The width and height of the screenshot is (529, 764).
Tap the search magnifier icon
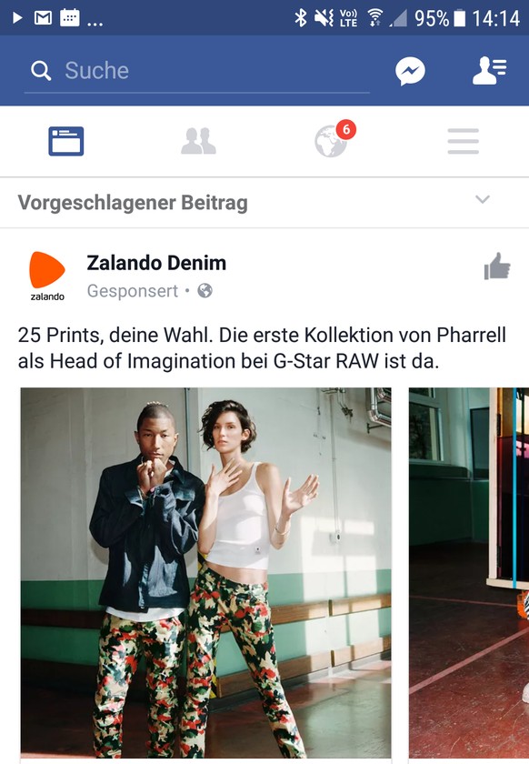(x=41, y=71)
